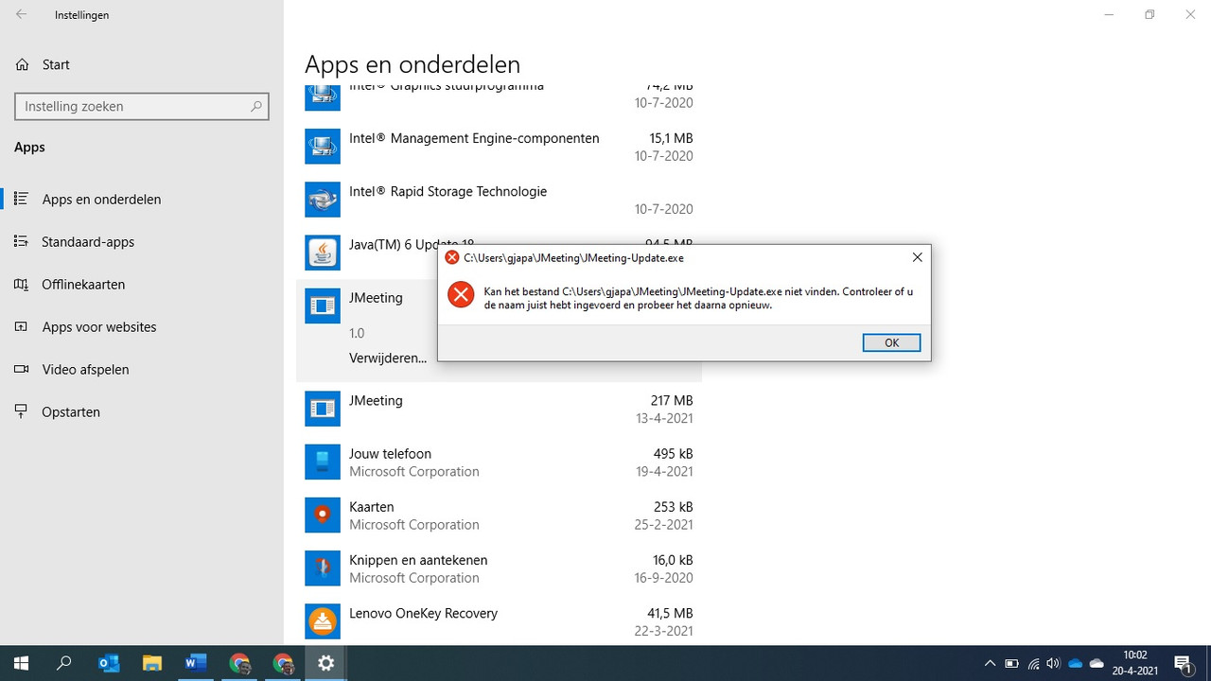Click the JMeeting 217 MB app icon

[x=323, y=409]
